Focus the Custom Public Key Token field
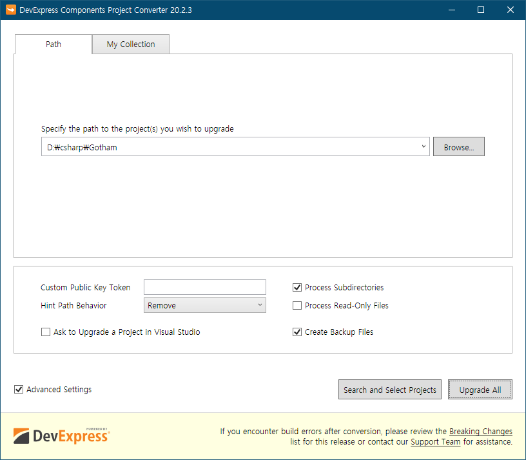This screenshot has width=526, height=460. (x=204, y=287)
